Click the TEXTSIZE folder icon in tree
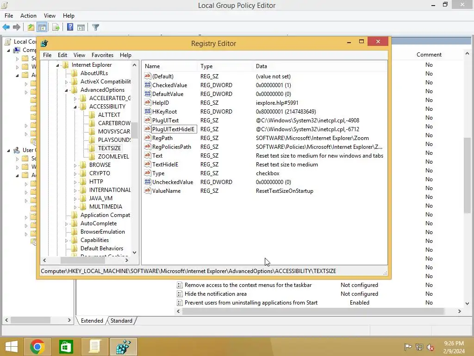Viewport: 474px width, 356px height. [92, 148]
